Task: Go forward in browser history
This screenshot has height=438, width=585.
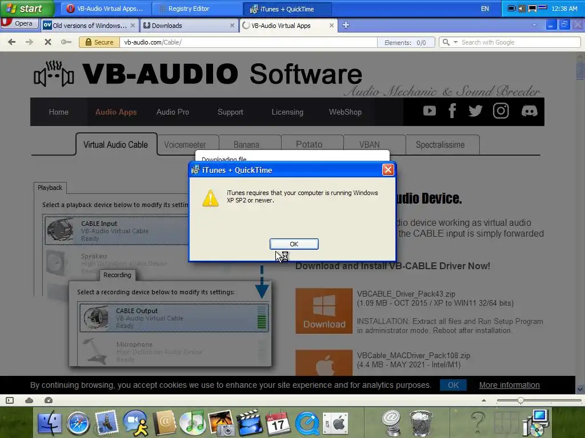Action: click(x=29, y=42)
